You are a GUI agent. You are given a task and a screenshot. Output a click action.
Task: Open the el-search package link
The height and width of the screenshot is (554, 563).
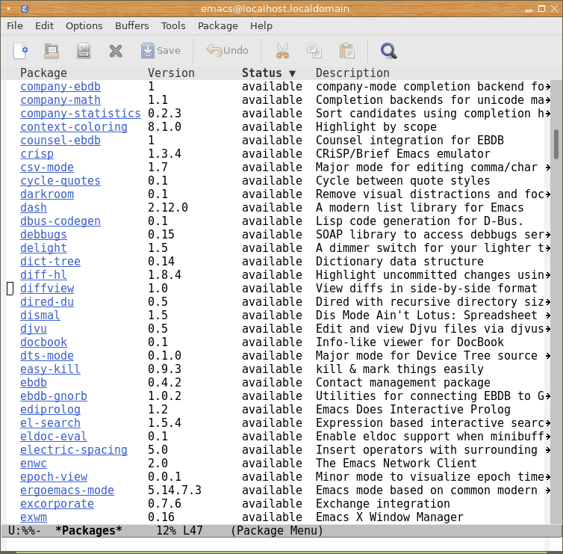tap(50, 423)
